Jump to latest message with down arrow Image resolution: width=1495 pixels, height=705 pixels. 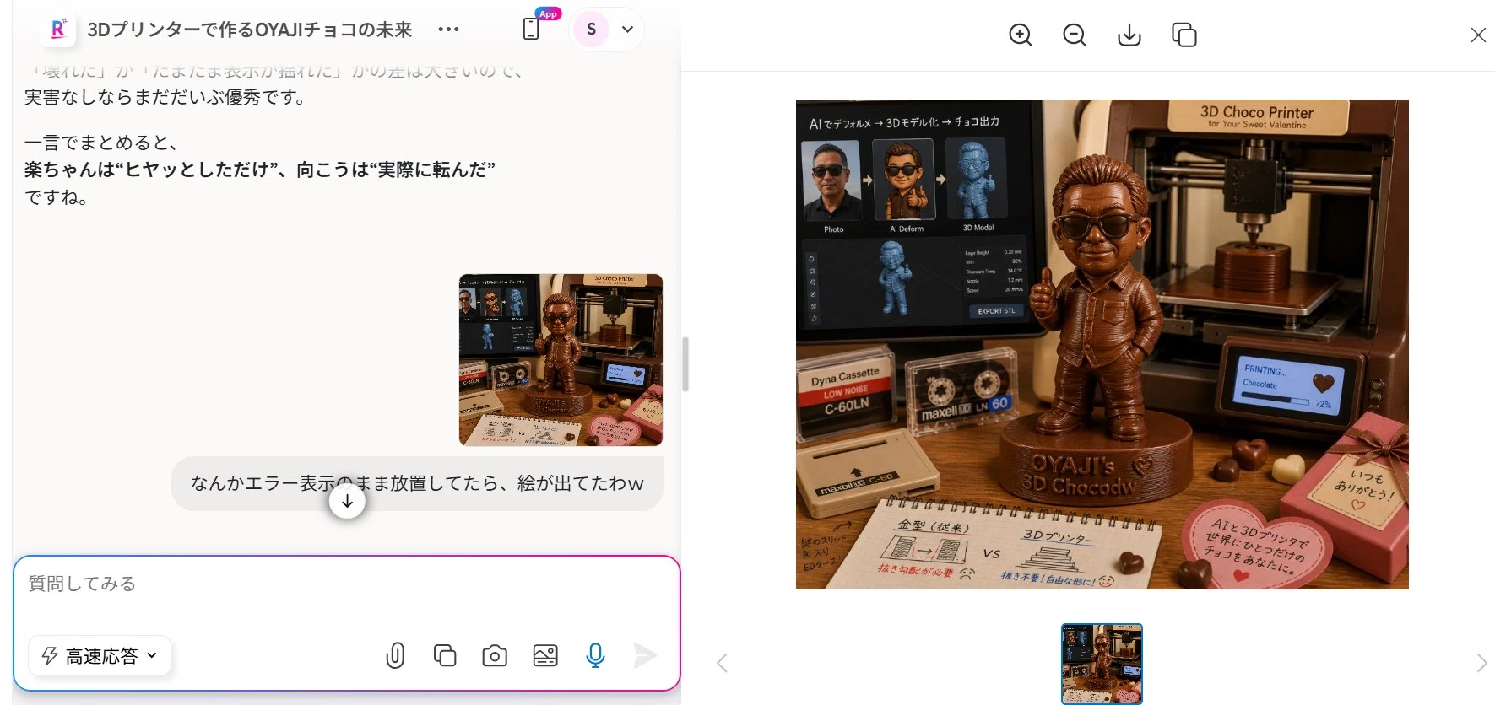pyautogui.click(x=347, y=502)
